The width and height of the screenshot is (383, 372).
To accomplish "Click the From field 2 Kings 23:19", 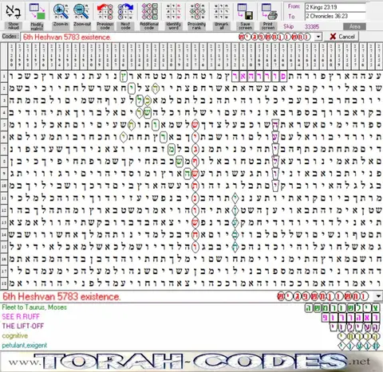I will pyautogui.click(x=335, y=7).
